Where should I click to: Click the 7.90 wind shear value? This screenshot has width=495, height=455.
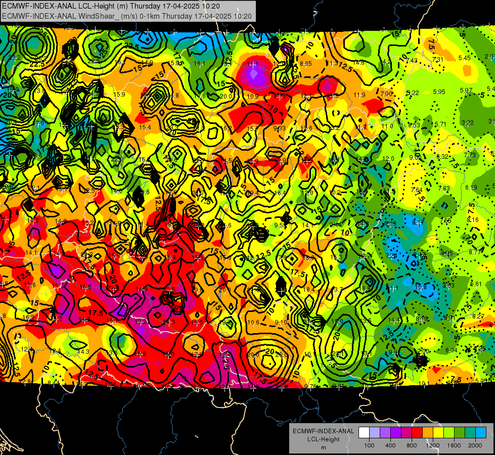386,94
